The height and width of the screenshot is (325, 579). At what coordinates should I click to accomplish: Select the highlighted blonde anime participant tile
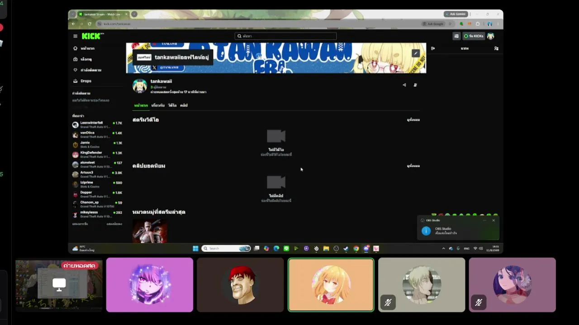click(331, 285)
